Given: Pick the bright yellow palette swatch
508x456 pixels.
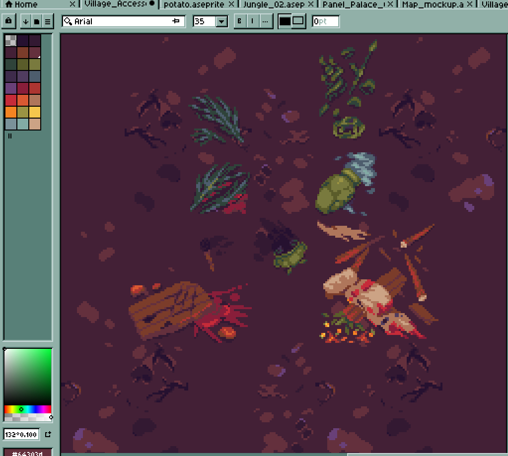Looking at the screenshot, I should (x=35, y=112).
